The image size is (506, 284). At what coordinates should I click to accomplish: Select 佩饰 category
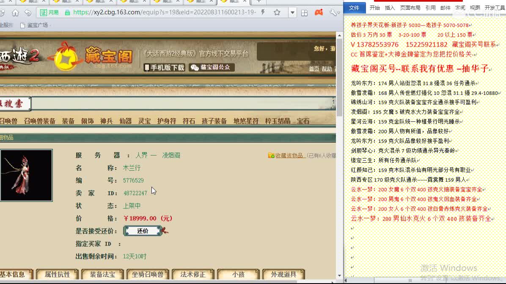coord(87,121)
